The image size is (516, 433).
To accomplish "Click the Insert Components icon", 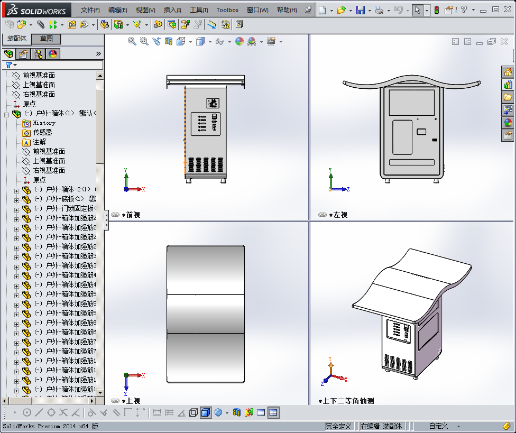I will click(22, 24).
